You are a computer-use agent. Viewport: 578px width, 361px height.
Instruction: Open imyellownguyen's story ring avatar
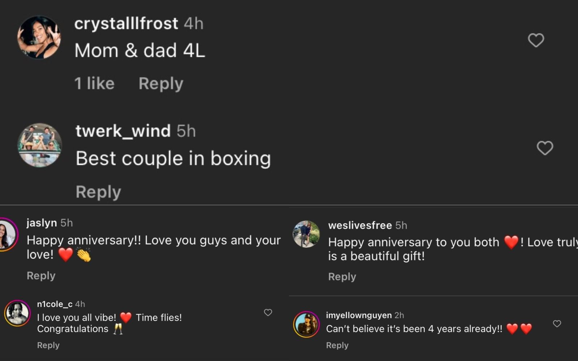(306, 324)
